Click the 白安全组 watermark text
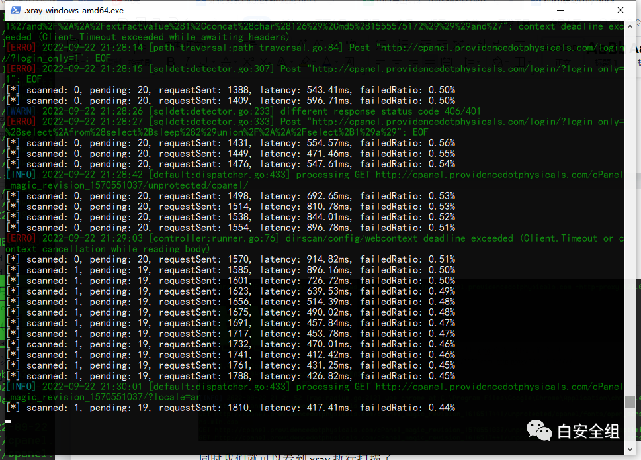The image size is (641, 460). (588, 432)
